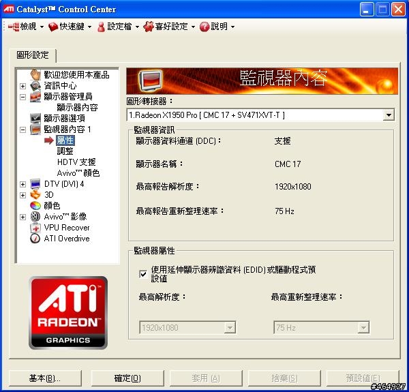Click the 顏色 color wheel icon
The width and height of the screenshot is (409, 392).
(35, 206)
